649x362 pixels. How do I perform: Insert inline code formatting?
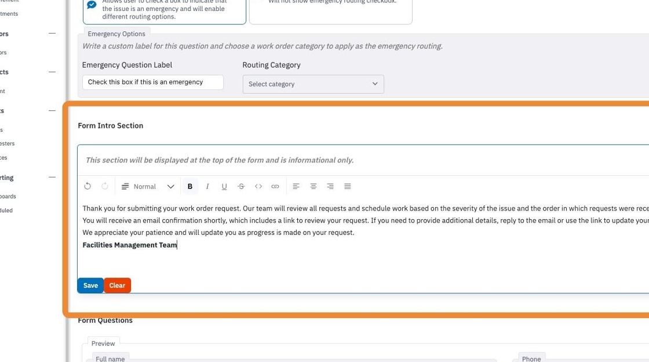pyautogui.click(x=258, y=186)
